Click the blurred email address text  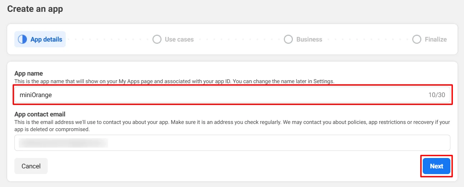click(64, 143)
